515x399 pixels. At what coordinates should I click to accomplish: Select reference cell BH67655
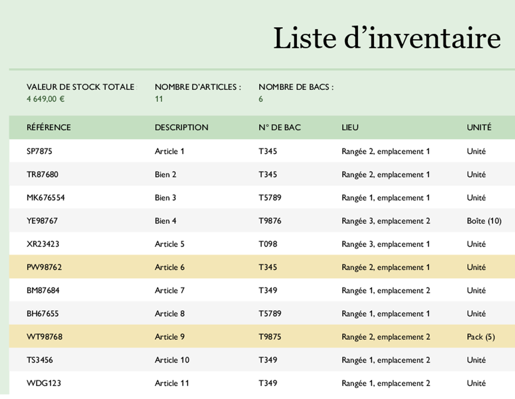tap(43, 313)
